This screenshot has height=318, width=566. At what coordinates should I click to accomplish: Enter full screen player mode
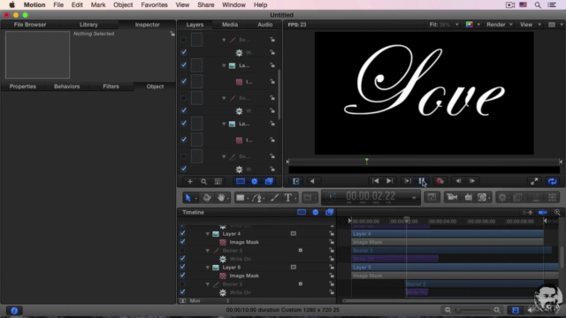tap(534, 181)
